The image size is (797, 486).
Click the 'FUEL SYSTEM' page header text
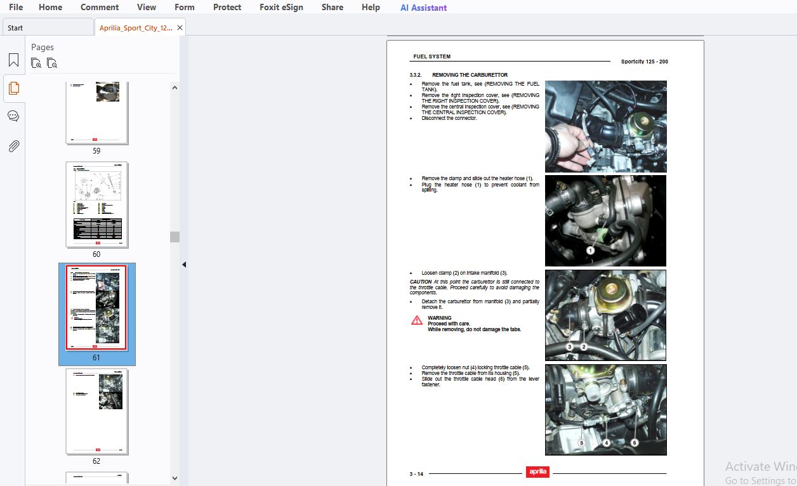pyautogui.click(x=431, y=56)
